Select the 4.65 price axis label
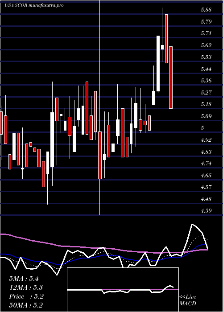The height and width of the screenshot is (312, 223). [x=206, y=175]
